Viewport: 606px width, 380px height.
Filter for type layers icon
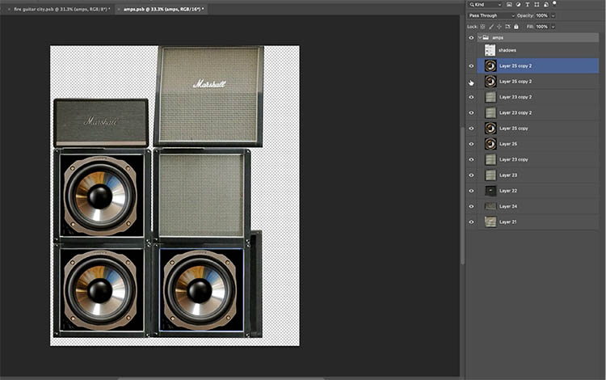527,5
